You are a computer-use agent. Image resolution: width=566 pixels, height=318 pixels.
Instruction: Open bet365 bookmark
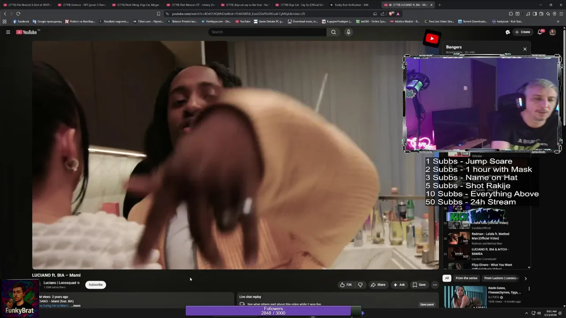point(372,21)
